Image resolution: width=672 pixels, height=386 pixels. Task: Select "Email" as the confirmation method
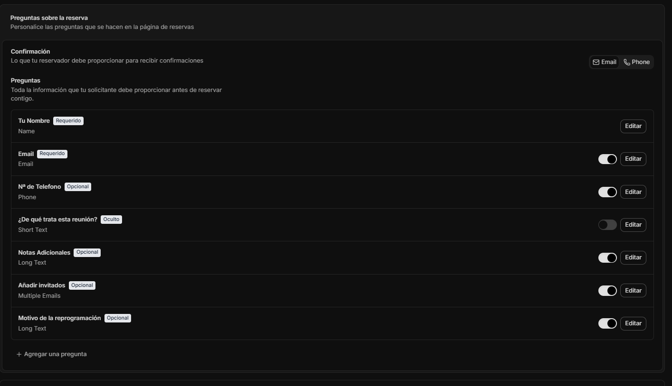[604, 62]
